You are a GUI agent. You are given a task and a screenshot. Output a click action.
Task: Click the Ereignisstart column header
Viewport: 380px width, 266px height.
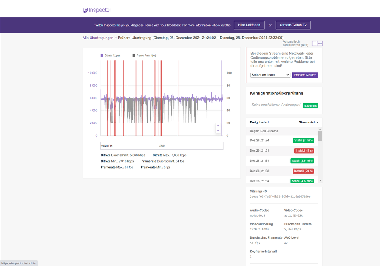click(259, 122)
